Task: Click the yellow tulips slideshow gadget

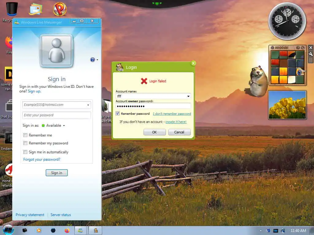Action: [x=287, y=105]
